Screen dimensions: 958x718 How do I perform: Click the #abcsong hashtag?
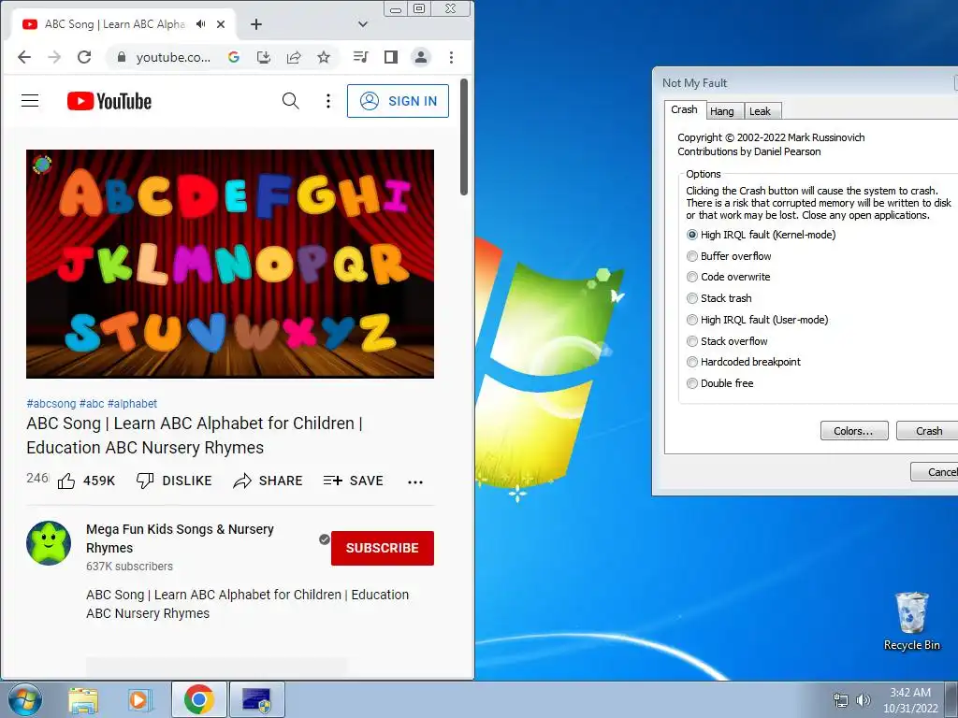(51, 404)
